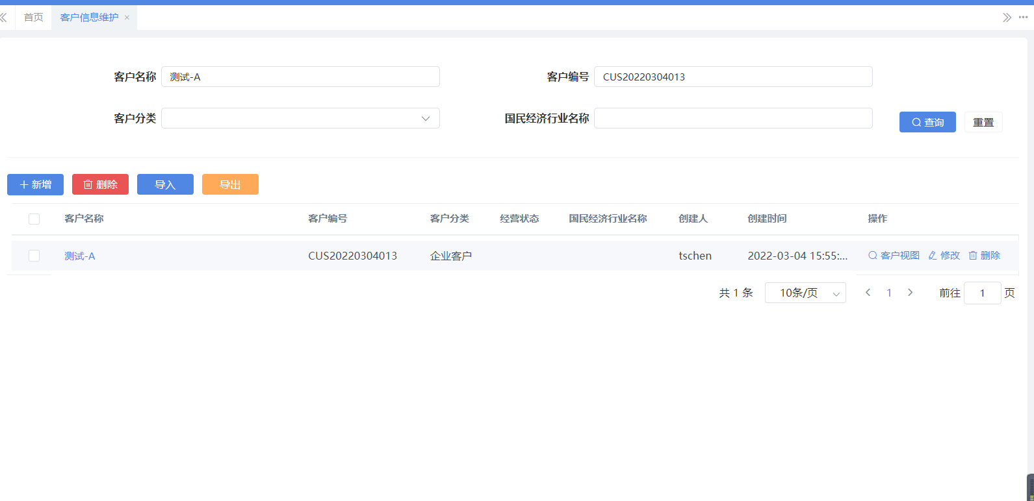Viewport: 1034px width, 501px height.
Task: Select page number 1 in pagination
Action: [x=889, y=293]
